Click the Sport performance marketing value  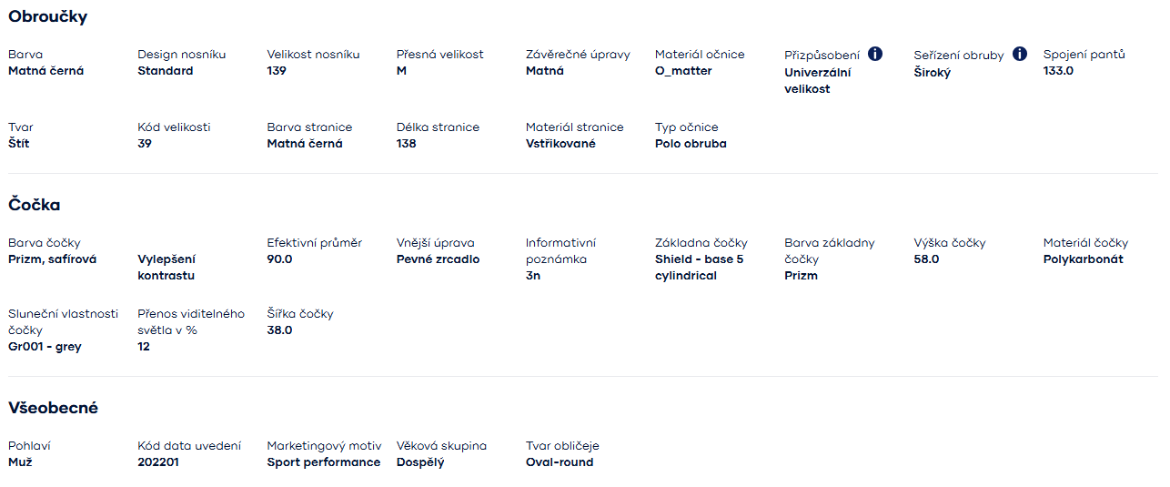point(324,462)
